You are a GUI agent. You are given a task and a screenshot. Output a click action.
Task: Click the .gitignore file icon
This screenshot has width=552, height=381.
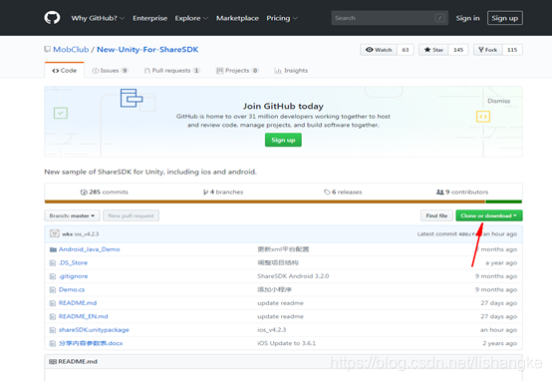point(53,276)
